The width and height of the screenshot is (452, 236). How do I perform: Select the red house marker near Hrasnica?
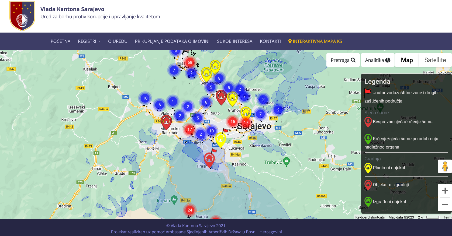209,159
